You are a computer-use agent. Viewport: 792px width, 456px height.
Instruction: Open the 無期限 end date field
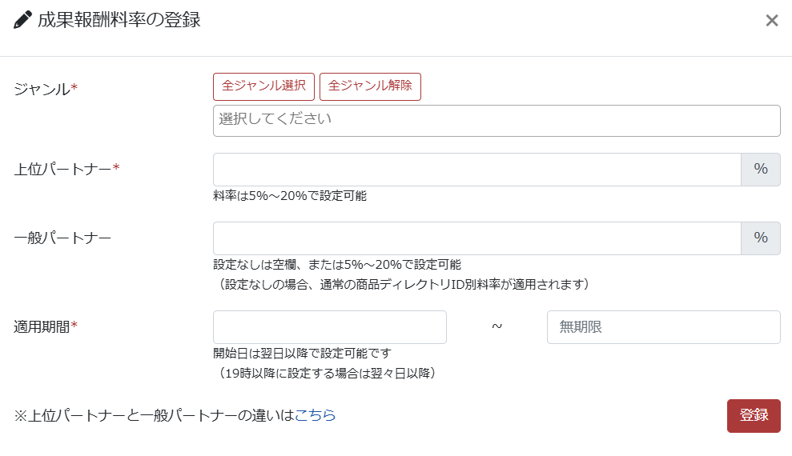pos(663,327)
